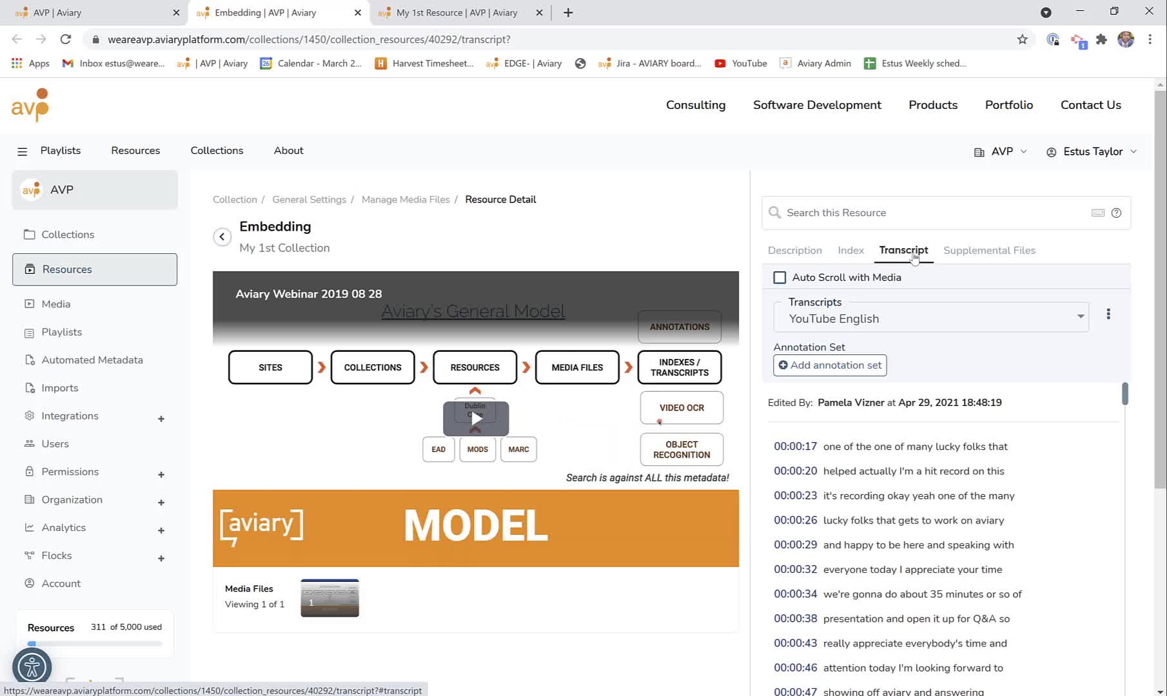The image size is (1167, 696).
Task: Open the YouTube English transcripts dropdown
Action: [931, 318]
